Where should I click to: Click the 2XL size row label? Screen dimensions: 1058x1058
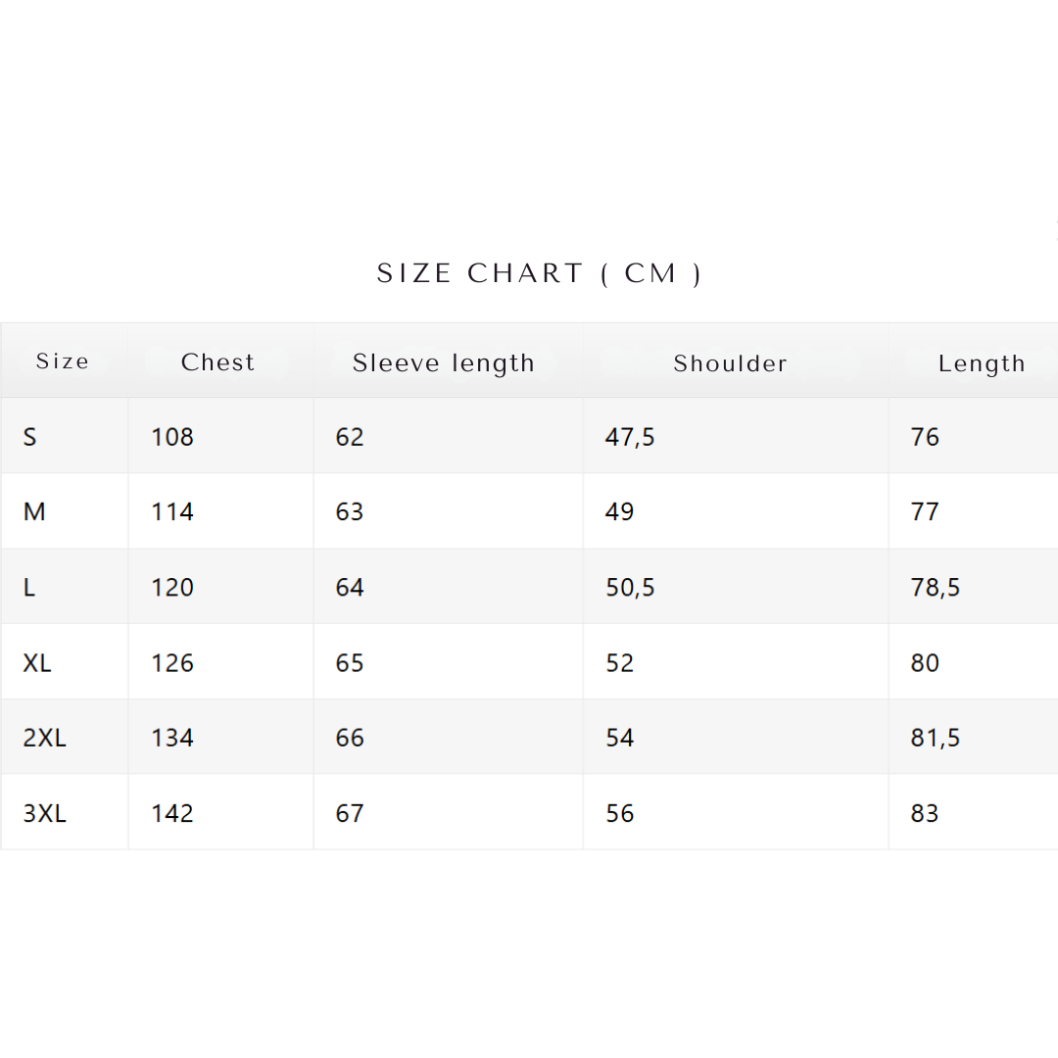coord(45,738)
